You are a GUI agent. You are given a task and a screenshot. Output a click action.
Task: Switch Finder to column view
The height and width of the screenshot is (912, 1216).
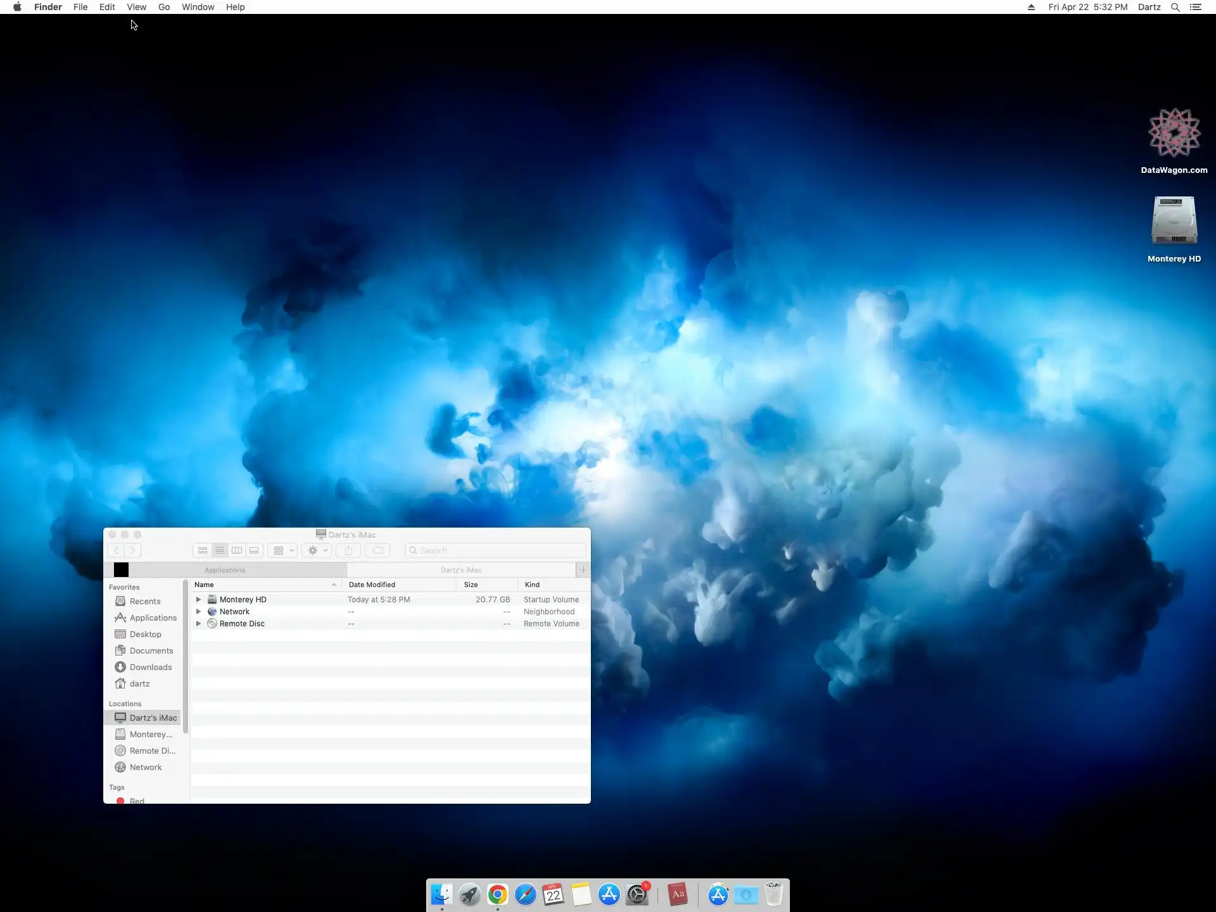click(x=237, y=550)
